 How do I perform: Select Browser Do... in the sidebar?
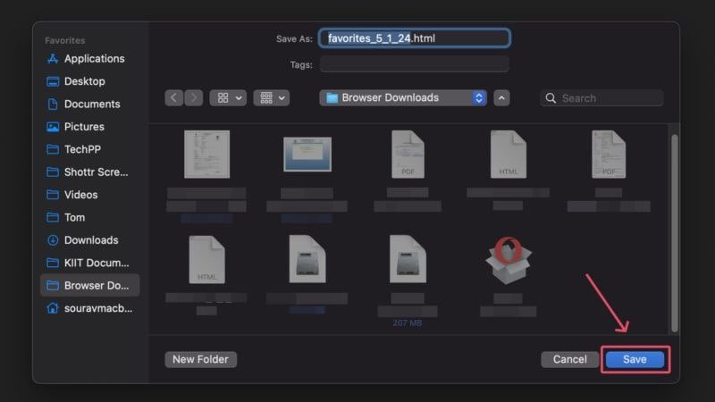point(89,285)
